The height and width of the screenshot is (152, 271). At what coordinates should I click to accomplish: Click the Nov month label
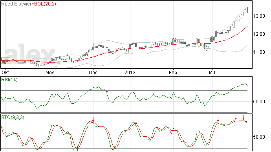pyautogui.click(x=50, y=72)
